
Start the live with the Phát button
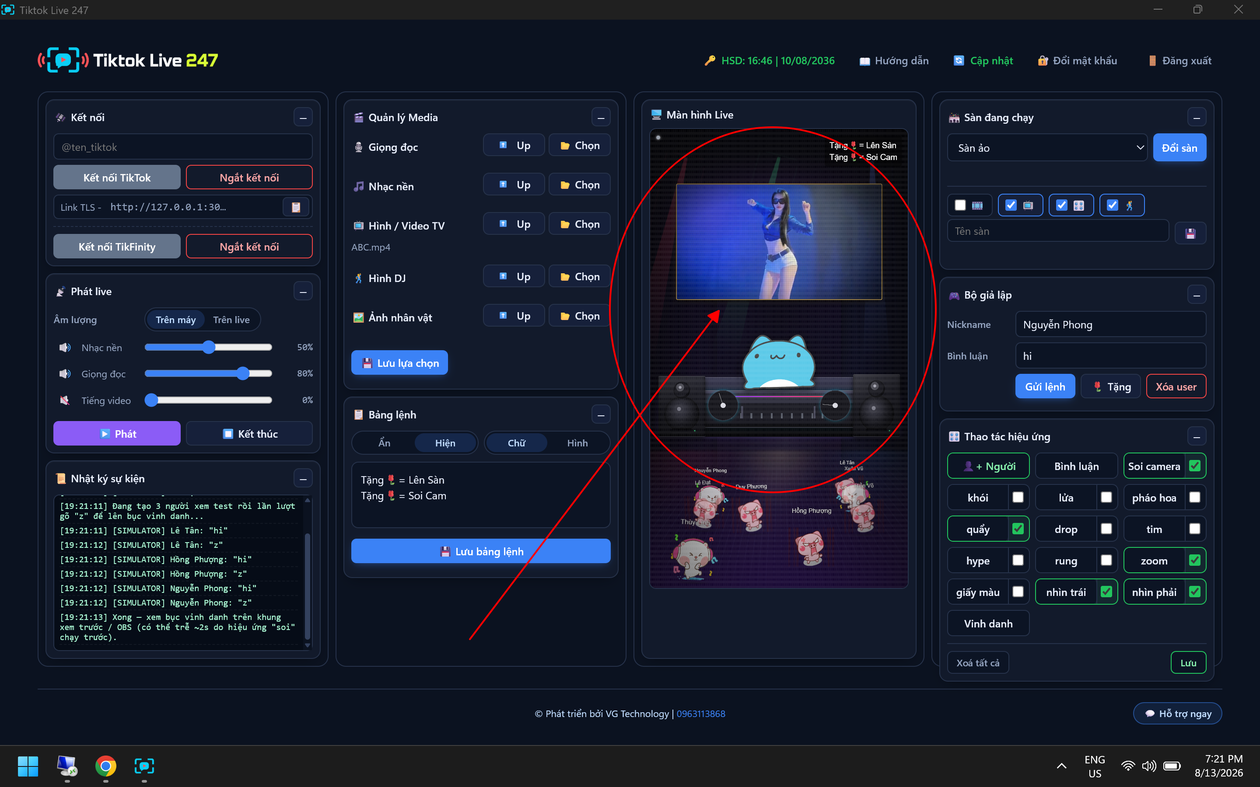point(117,434)
